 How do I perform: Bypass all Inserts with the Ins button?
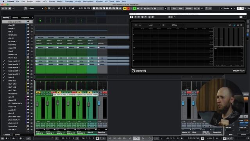click(x=145, y=8)
